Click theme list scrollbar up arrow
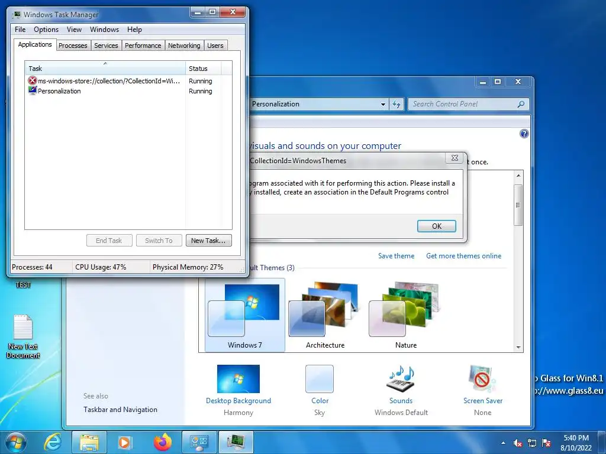 point(518,176)
